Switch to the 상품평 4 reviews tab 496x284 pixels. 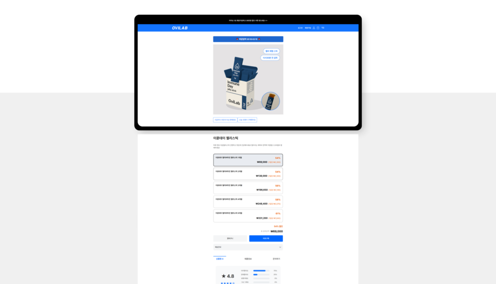coord(219,259)
